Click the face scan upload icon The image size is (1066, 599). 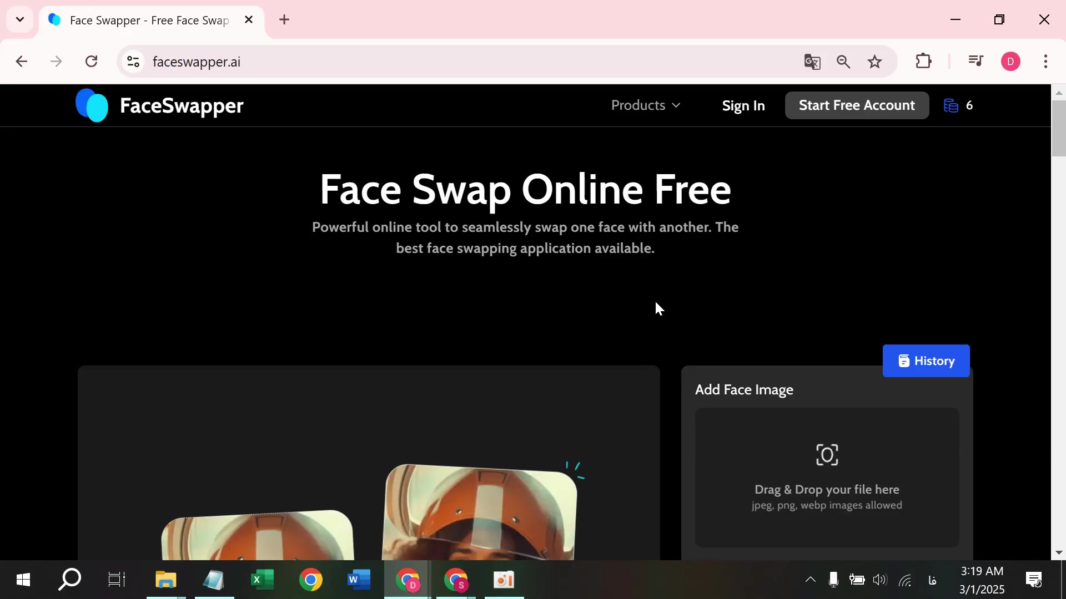click(827, 455)
